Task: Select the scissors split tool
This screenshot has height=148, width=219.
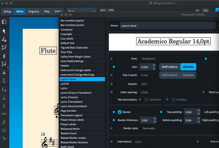Action: [x=4, y=138]
